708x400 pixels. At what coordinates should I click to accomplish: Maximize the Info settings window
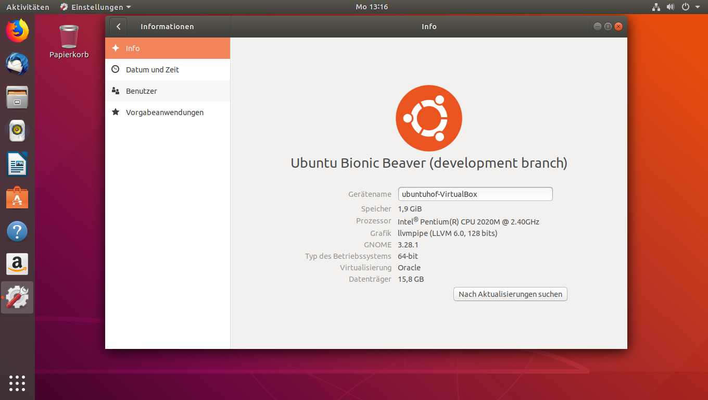point(608,27)
